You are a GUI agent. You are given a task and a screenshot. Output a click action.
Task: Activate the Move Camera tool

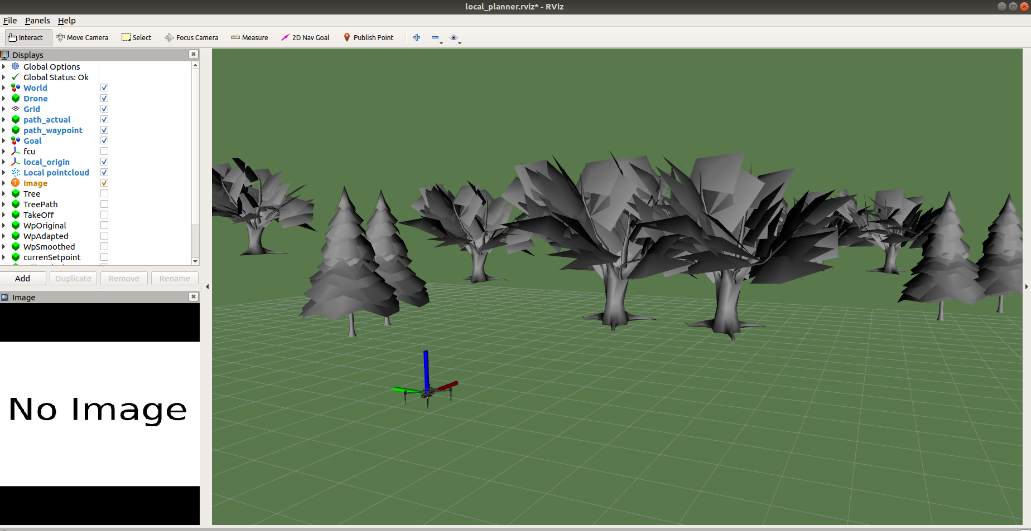coord(82,38)
